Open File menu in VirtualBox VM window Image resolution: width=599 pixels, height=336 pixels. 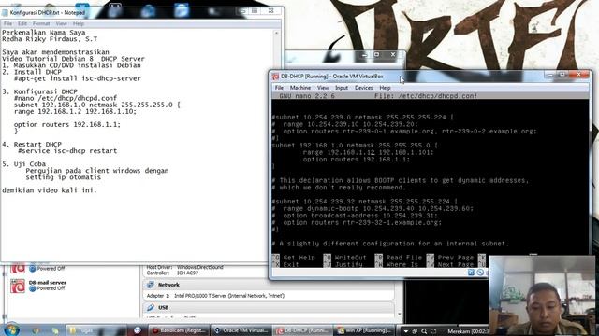(279, 88)
